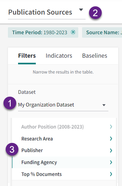The height and width of the screenshot is (186, 122).
Task: Expand the Author Position (2008-2023) chevron
Action: coord(111,127)
